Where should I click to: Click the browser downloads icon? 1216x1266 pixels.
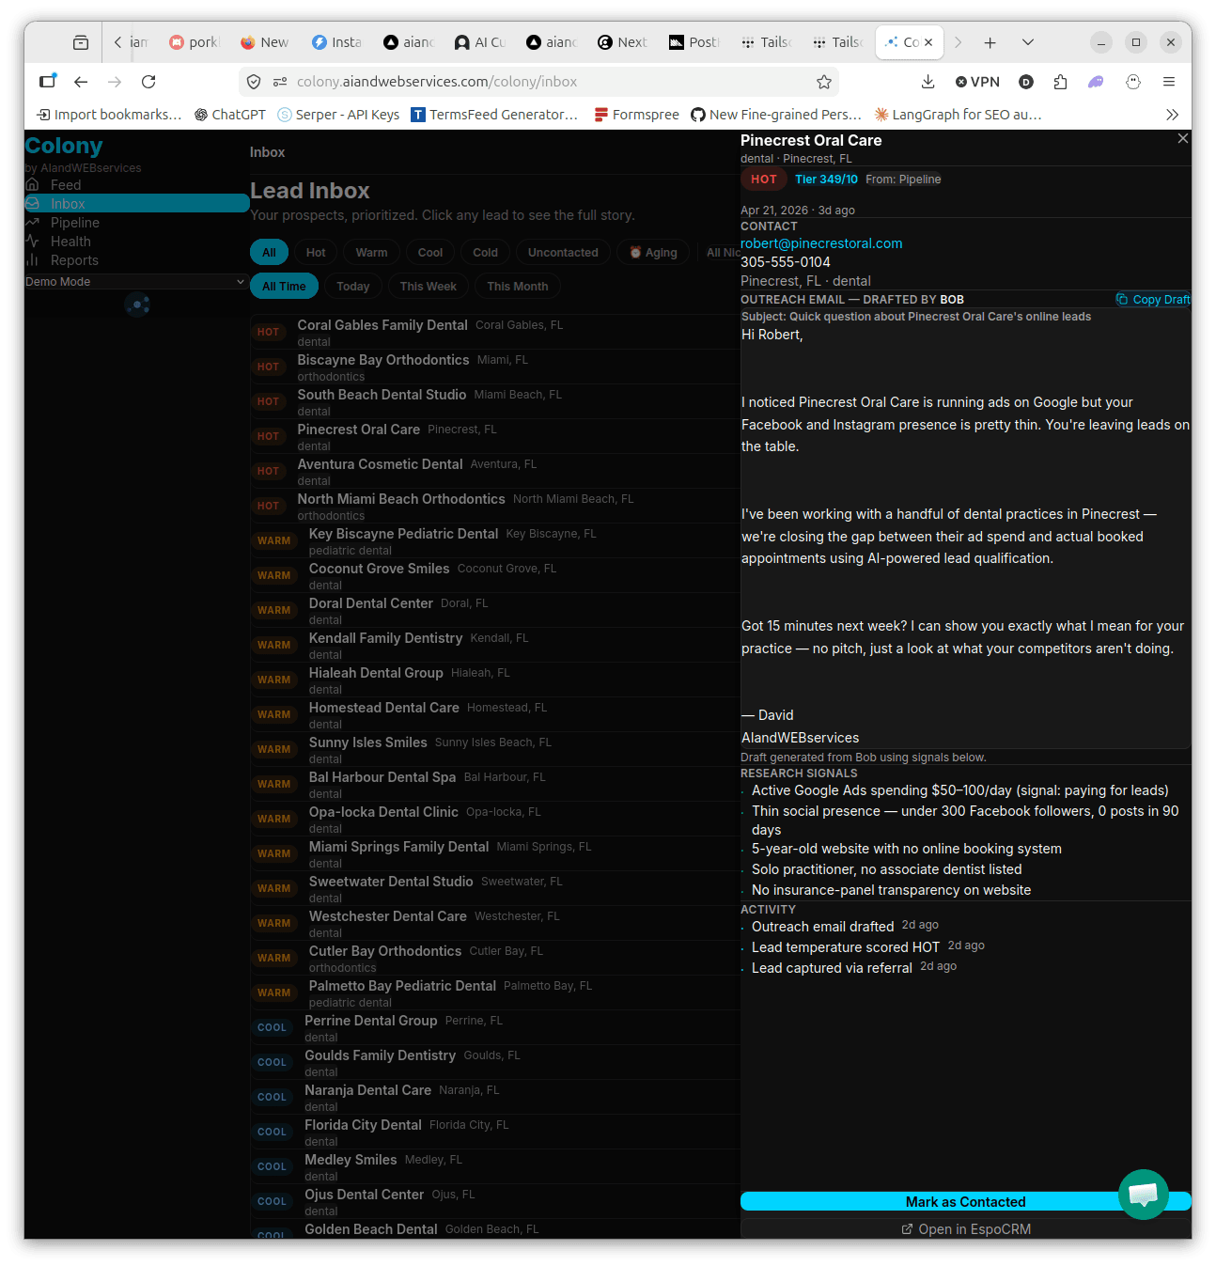click(x=928, y=82)
